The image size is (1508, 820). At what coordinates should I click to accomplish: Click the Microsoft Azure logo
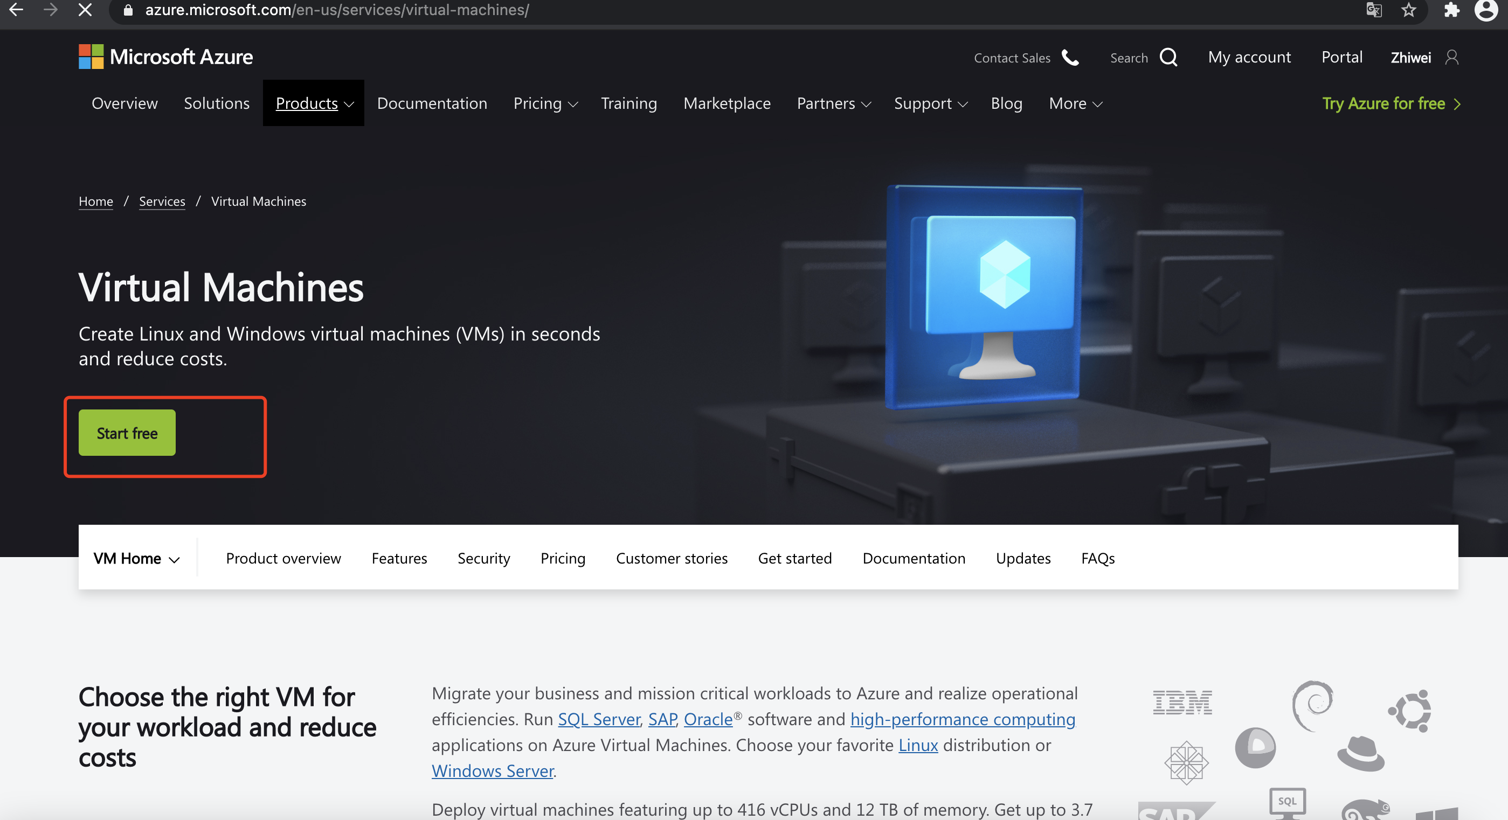(x=165, y=57)
